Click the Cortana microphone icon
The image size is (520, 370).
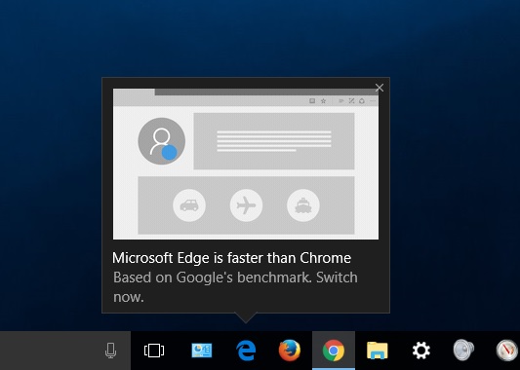click(110, 351)
